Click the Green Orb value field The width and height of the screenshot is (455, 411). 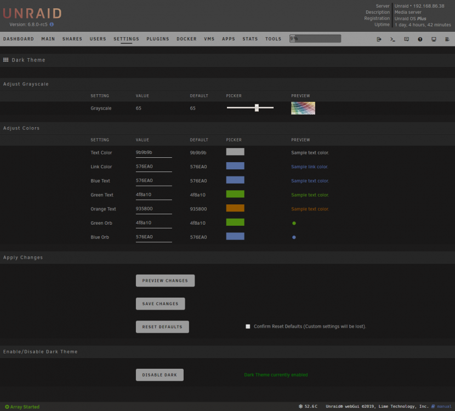154,224
